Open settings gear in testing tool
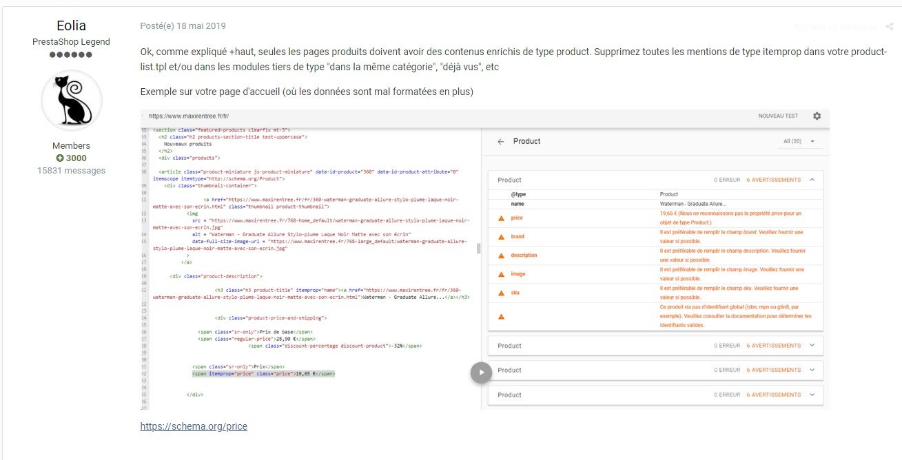This screenshot has width=902, height=460. (817, 116)
